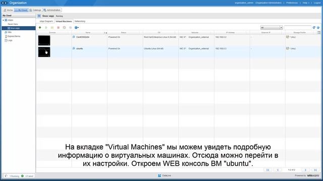323x181 pixels.
Task: Go to the next results page
Action: tap(305, 170)
